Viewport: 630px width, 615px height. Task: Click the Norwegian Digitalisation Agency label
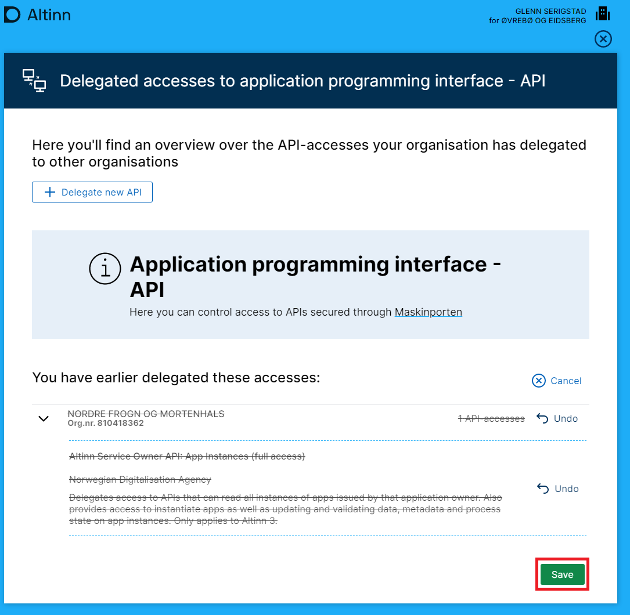(x=140, y=479)
